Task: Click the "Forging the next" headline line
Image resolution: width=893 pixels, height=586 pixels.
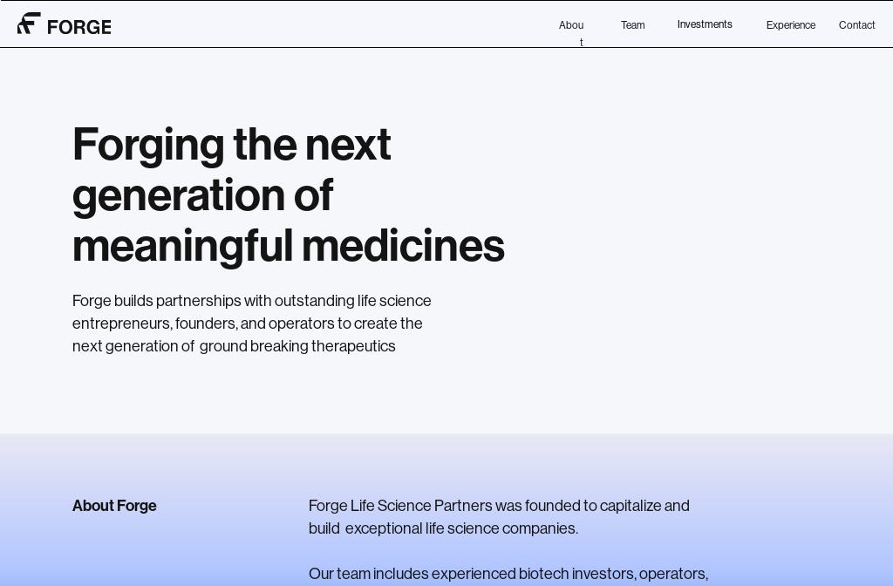Action: click(231, 144)
